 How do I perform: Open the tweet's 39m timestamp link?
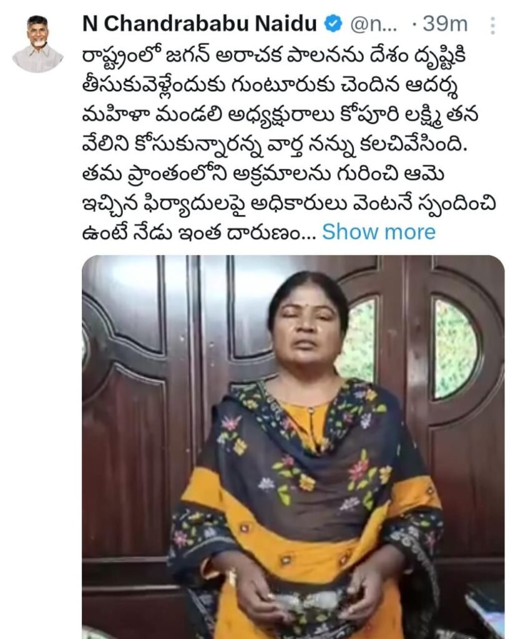[x=445, y=24]
